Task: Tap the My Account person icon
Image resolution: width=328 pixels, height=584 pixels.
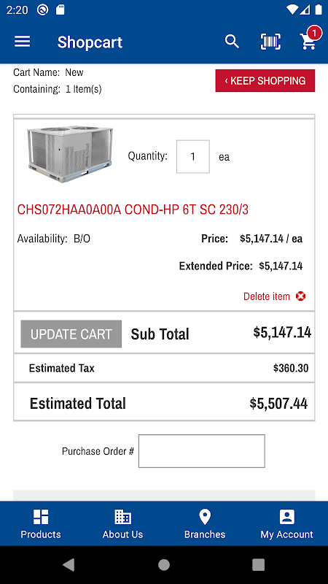Action: (286, 517)
